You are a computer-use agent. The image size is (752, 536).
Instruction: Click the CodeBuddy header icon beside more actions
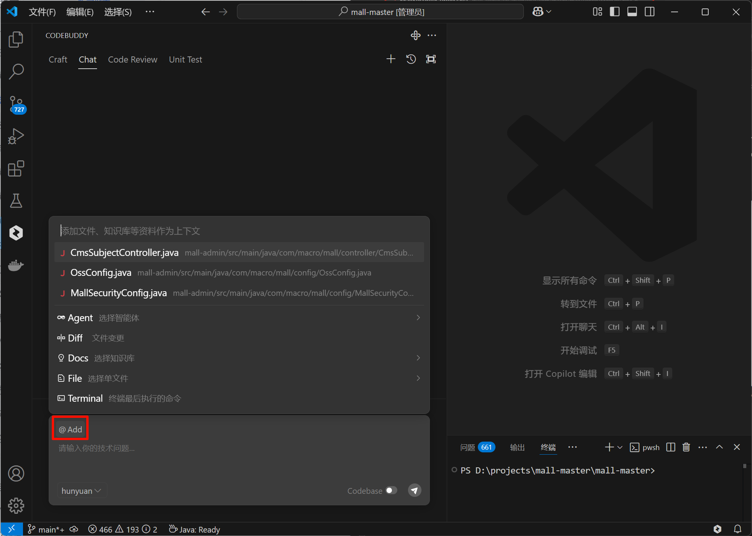(416, 35)
